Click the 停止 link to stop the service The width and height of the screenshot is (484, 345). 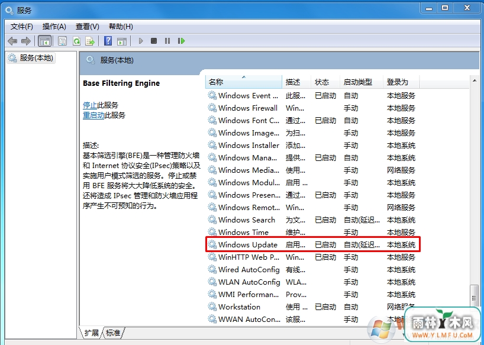coord(90,105)
